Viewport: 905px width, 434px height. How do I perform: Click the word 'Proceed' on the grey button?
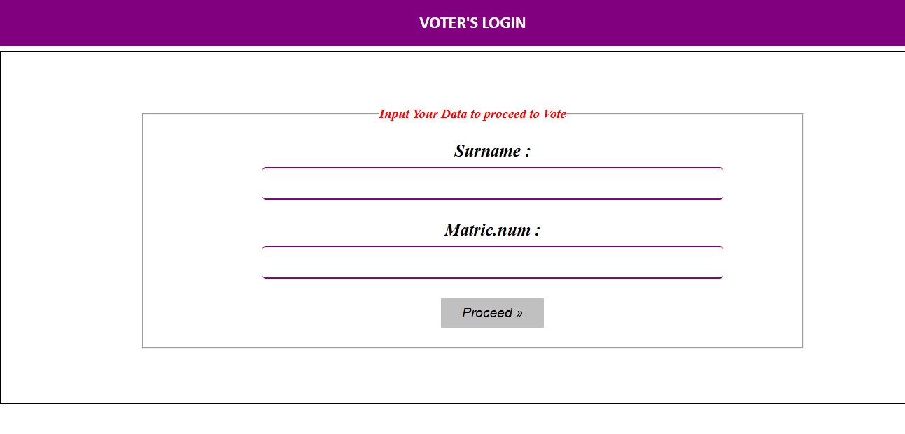tap(487, 313)
